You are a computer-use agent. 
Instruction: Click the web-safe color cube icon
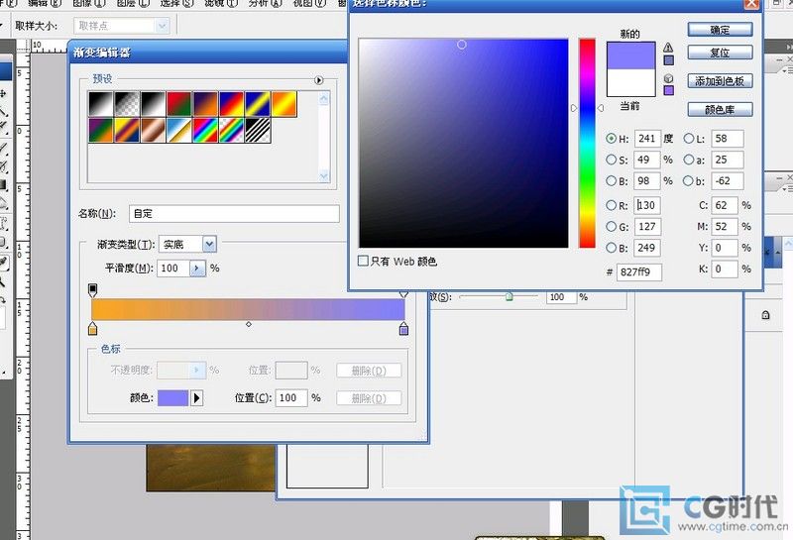(x=668, y=78)
